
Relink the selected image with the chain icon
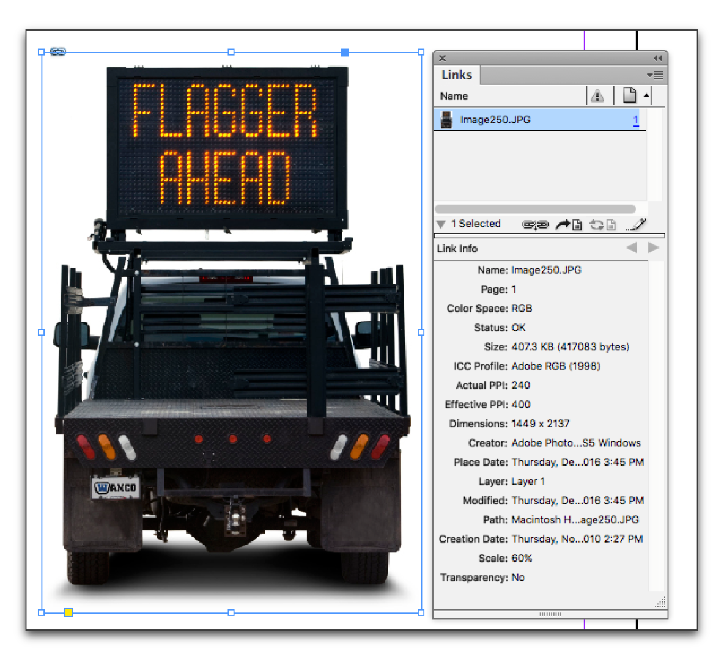[536, 224]
